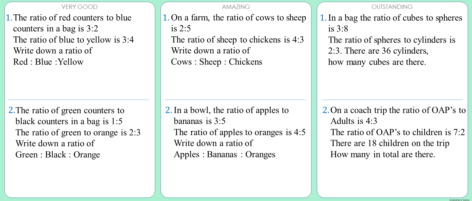Click the "Adults is 4:3" text line
The height and width of the screenshot is (201, 472).
coord(354,121)
